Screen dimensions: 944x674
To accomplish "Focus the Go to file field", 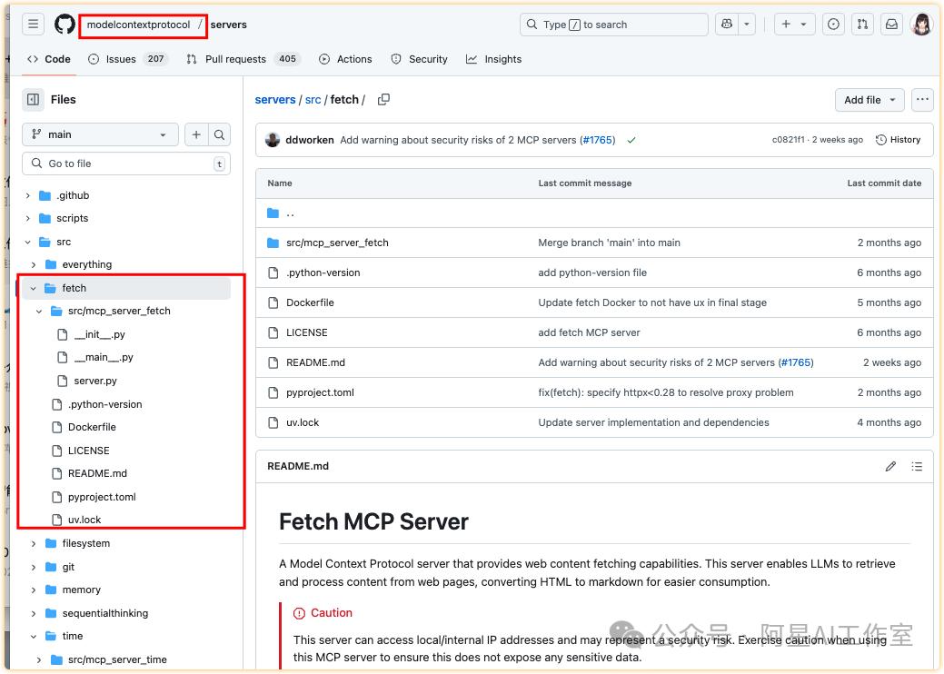I will point(126,164).
